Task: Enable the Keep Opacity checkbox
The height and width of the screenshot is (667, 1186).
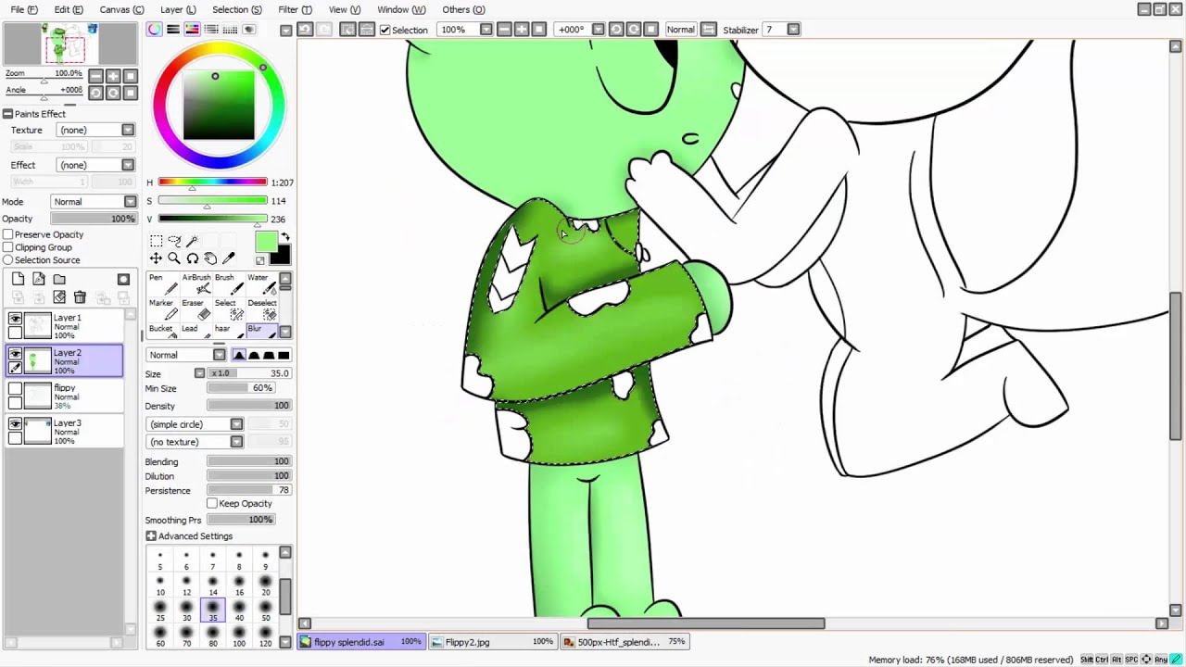Action: 212,504
